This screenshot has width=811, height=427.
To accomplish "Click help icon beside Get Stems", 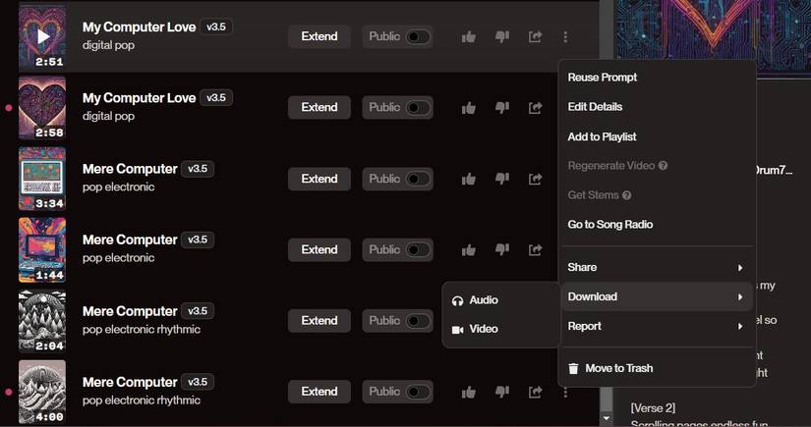I will point(627,195).
